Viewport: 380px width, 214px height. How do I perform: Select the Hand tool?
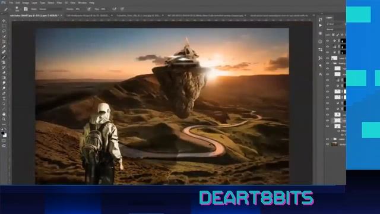(4, 114)
